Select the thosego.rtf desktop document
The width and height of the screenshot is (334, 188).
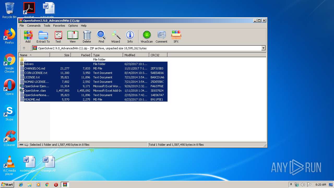point(49,164)
